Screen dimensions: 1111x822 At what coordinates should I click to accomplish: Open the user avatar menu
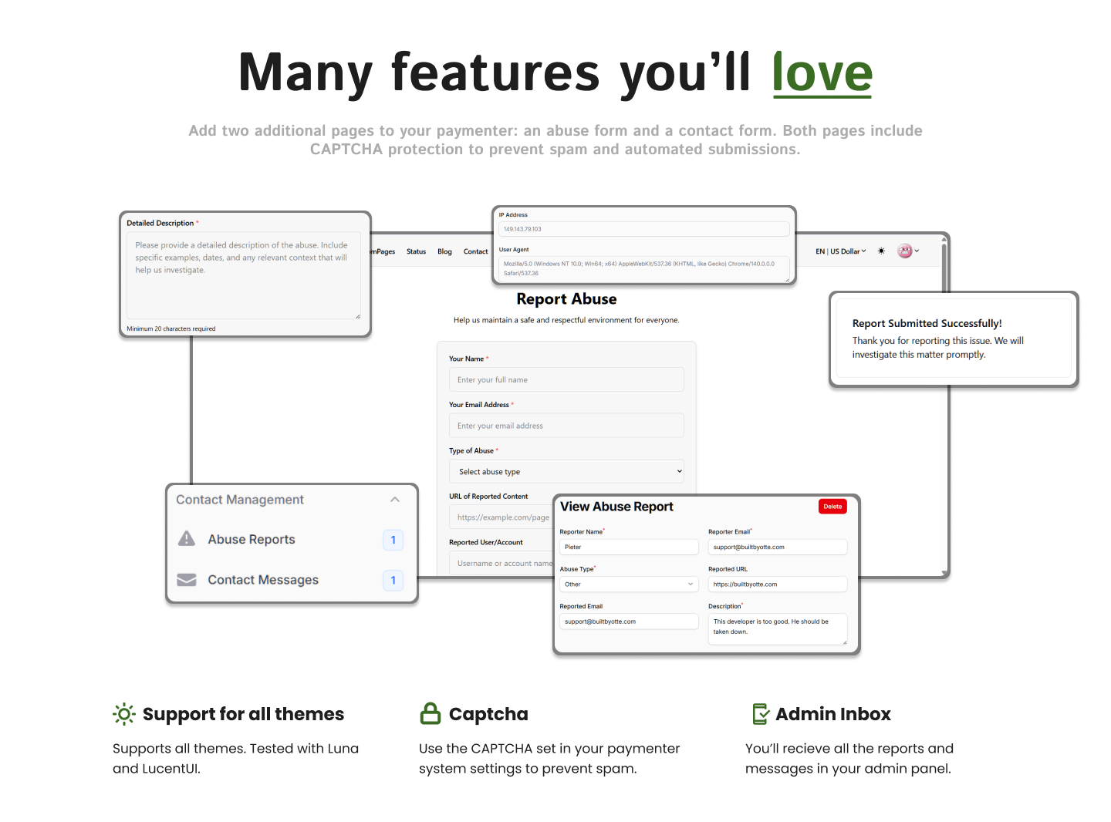pyautogui.click(x=907, y=251)
